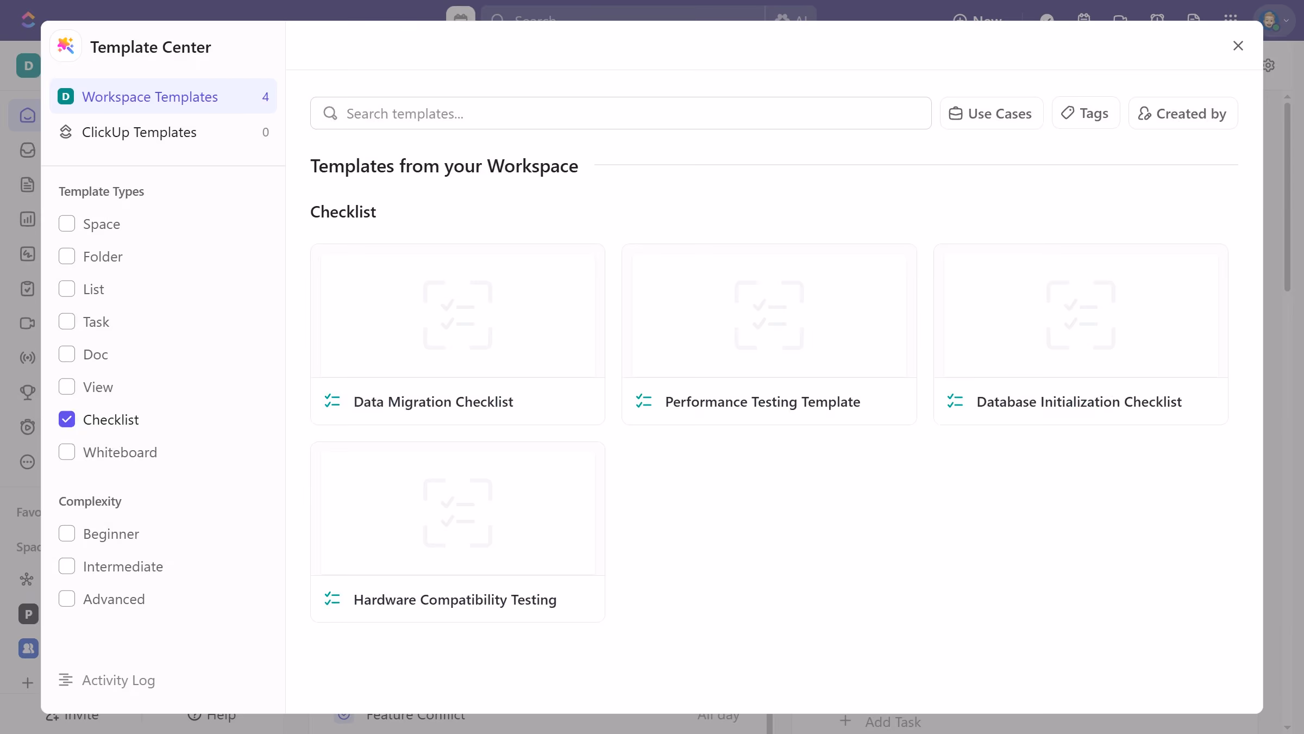Viewport: 1304px width, 734px height.
Task: Enable the Advanced complexity filter
Action: [67, 599]
